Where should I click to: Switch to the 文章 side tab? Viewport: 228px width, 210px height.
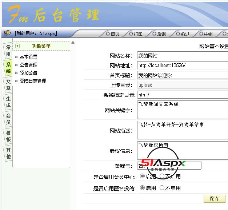pyautogui.click(x=8, y=85)
